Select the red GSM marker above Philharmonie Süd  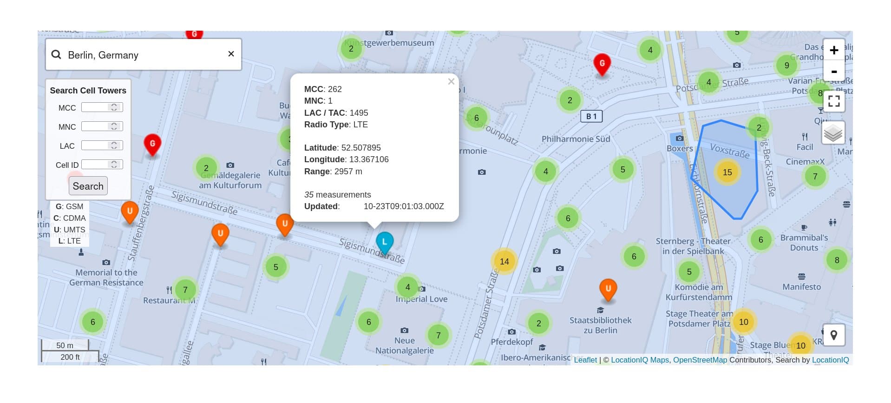click(602, 65)
